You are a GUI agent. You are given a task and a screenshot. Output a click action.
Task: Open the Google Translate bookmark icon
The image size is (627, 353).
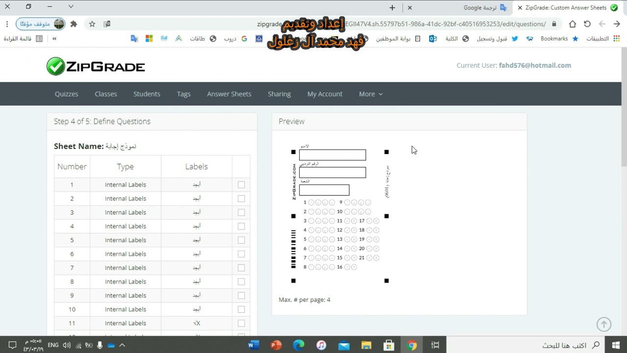134,39
